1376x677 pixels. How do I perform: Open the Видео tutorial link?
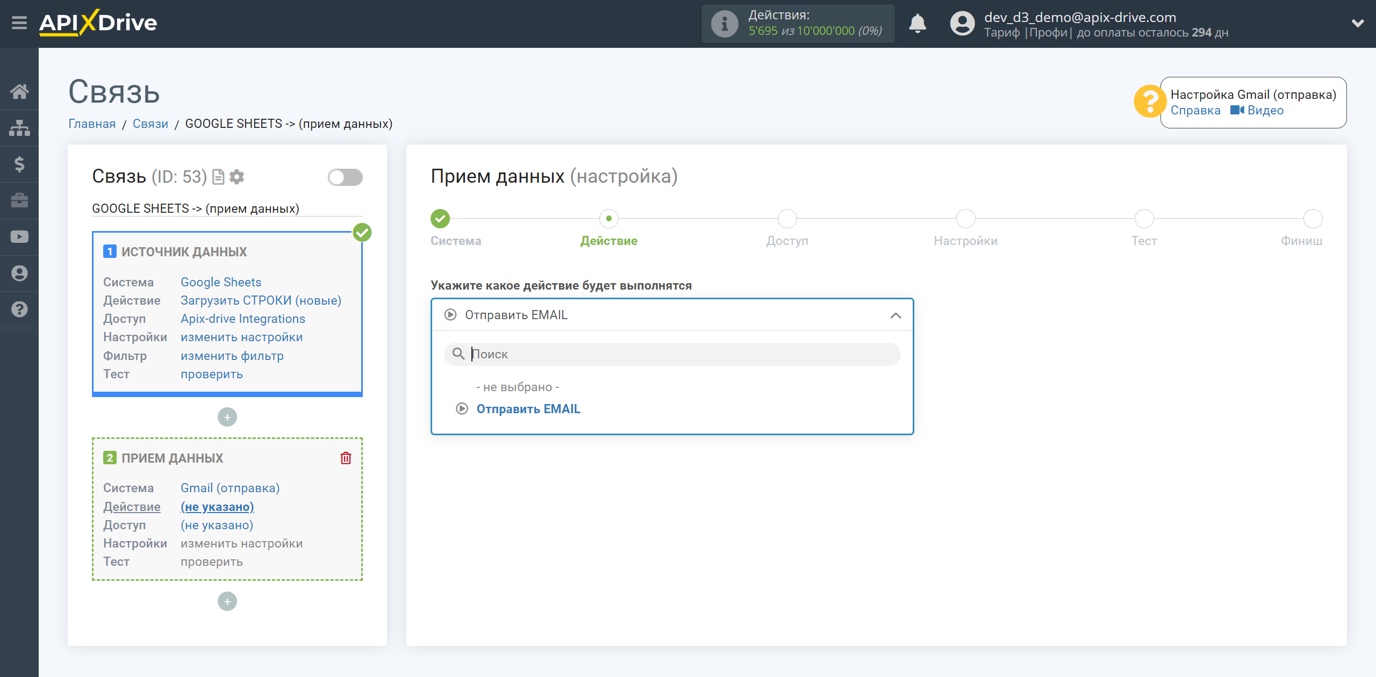[1257, 110]
